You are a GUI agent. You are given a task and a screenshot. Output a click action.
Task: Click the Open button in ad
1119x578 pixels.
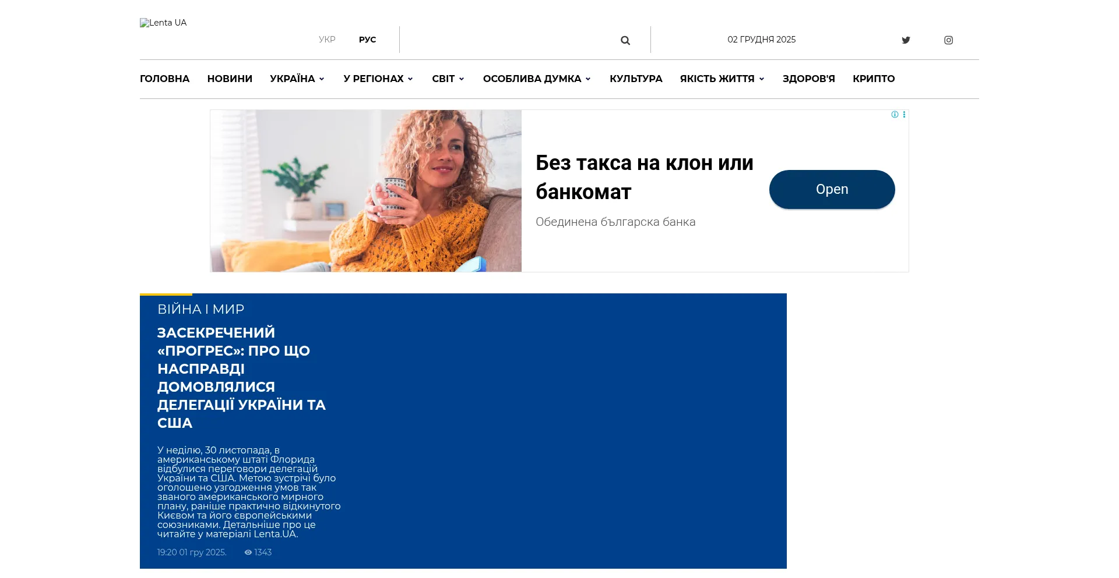[x=832, y=189]
